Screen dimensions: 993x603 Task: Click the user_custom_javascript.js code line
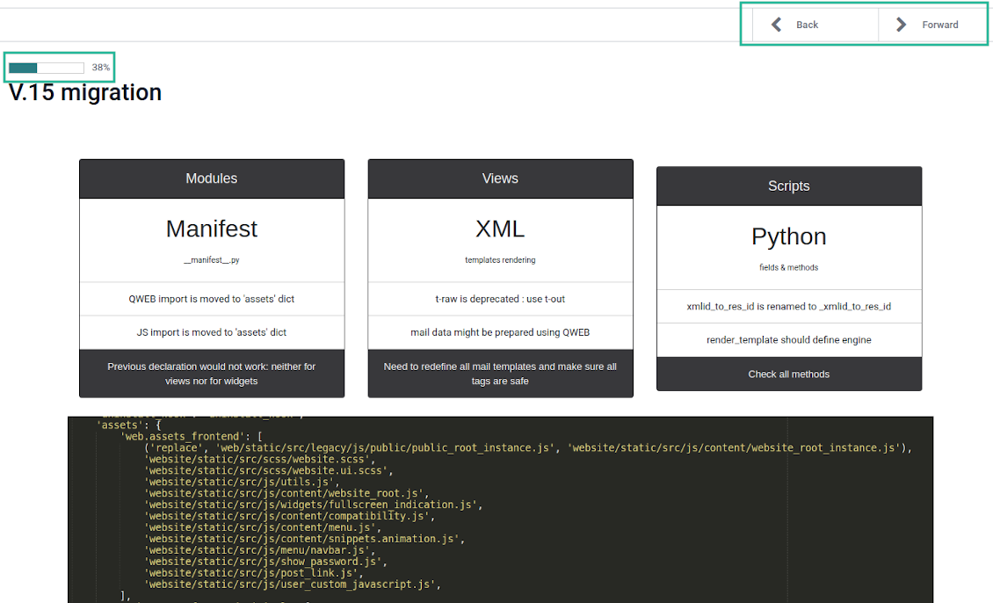point(293,585)
